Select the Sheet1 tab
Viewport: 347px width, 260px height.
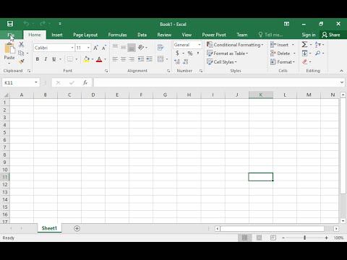pos(49,228)
